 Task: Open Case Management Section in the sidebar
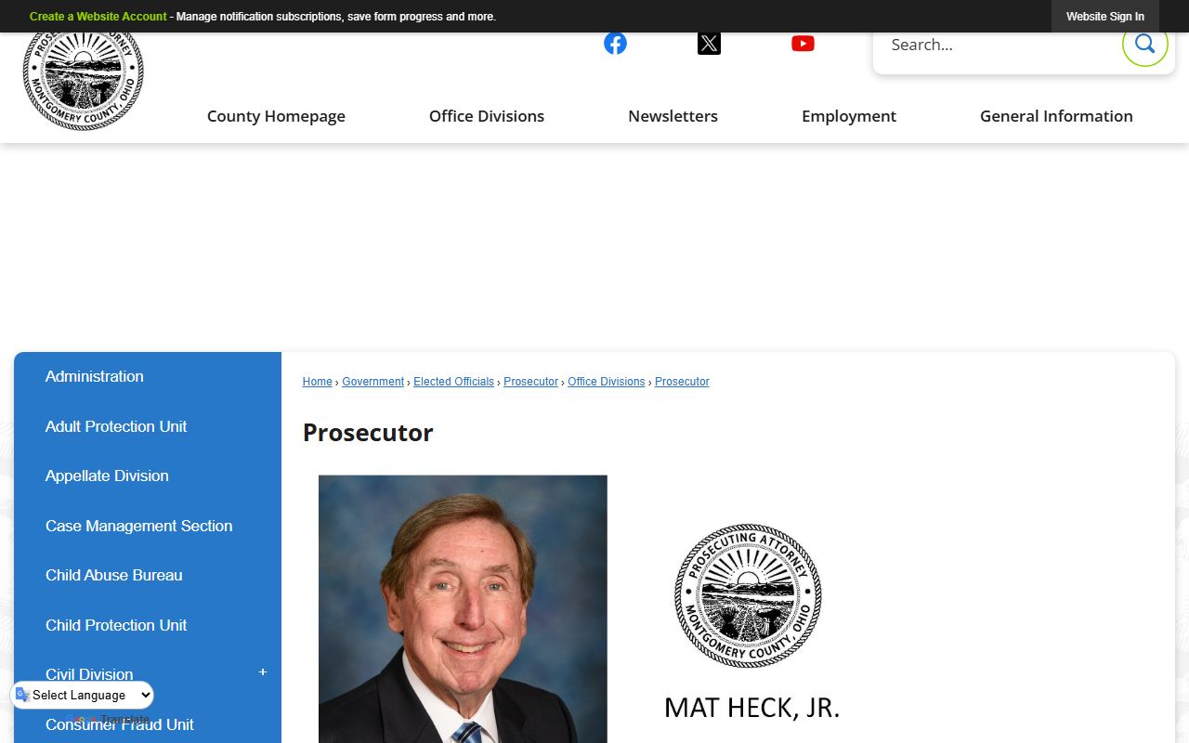[148, 526]
